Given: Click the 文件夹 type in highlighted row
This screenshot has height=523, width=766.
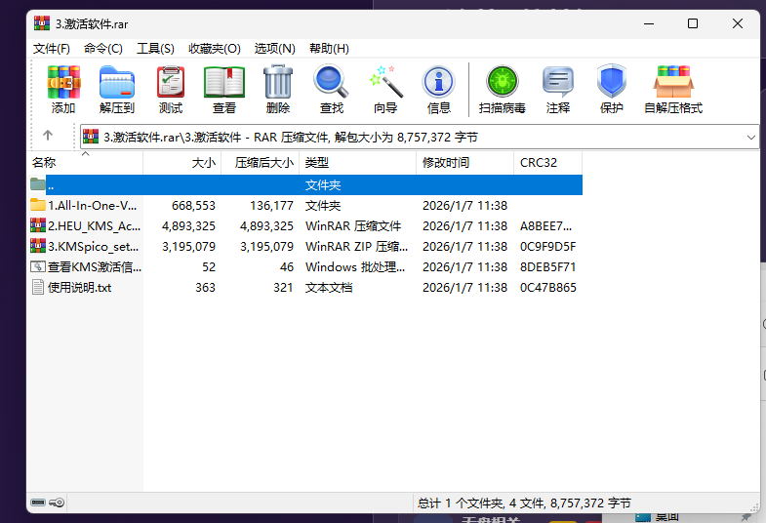Looking at the screenshot, I should (x=323, y=185).
